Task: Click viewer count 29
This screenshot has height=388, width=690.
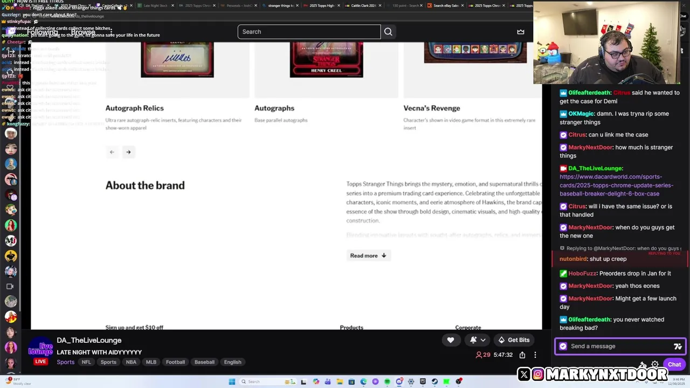Action: (x=483, y=355)
